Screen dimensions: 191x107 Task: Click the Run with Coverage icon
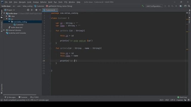click(x=172, y=6)
